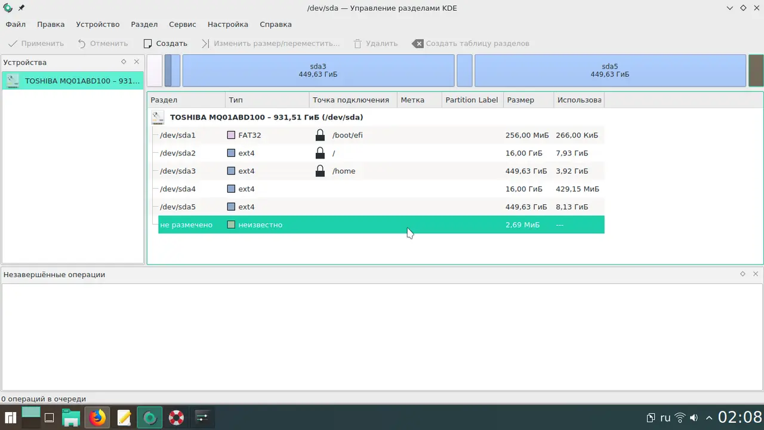Click the Delete (Удалить) toolbar button
The image size is (764, 430).
click(375, 44)
